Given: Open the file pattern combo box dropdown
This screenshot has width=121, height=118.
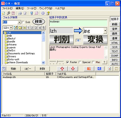Looking at the screenshot, I should [19, 22].
